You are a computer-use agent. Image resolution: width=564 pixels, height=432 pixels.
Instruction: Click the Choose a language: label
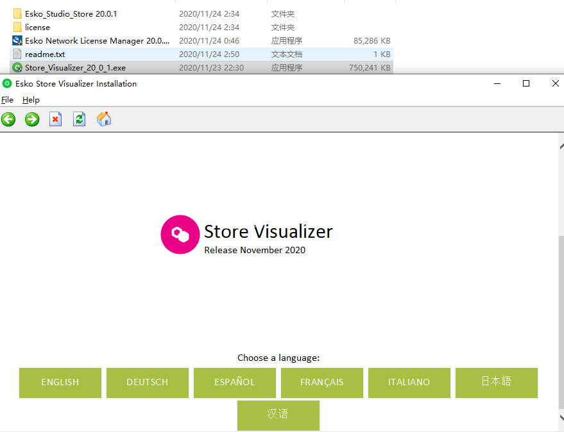[278, 358]
